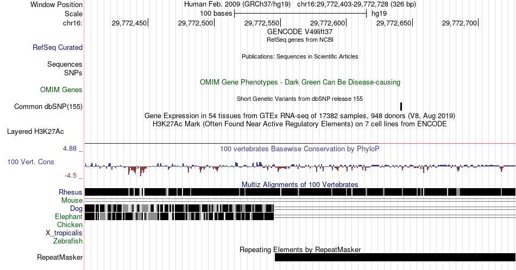Click the PhyloP conservation wiggle graph

click(300, 168)
